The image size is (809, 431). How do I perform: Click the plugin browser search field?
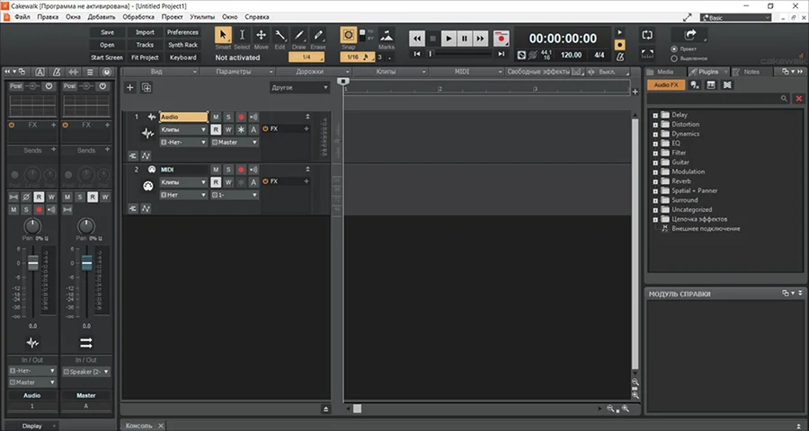(717, 98)
